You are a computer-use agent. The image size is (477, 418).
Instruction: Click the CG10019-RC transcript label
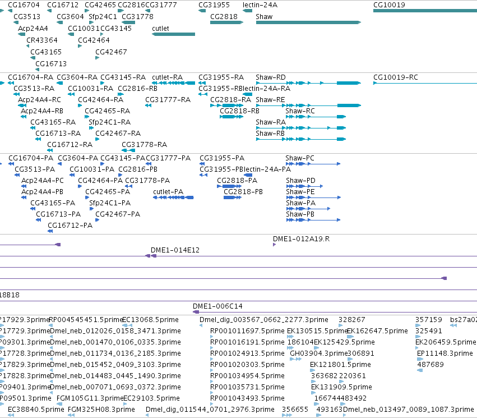(x=396, y=77)
